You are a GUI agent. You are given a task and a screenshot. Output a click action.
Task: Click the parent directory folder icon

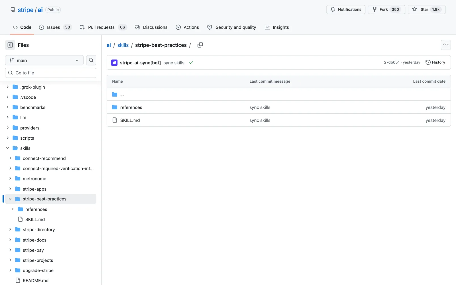point(115,94)
